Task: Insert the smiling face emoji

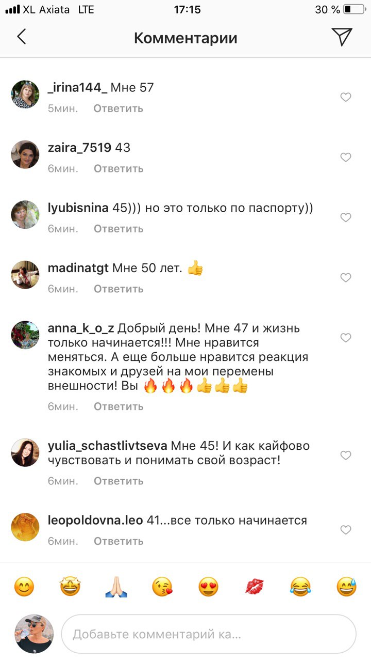Action: [x=24, y=587]
